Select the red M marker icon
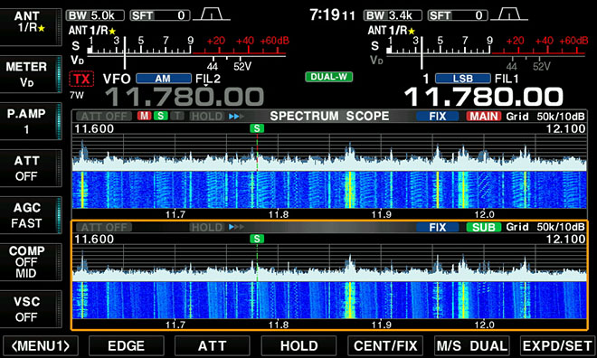The height and width of the screenshot is (358, 597). [145, 116]
